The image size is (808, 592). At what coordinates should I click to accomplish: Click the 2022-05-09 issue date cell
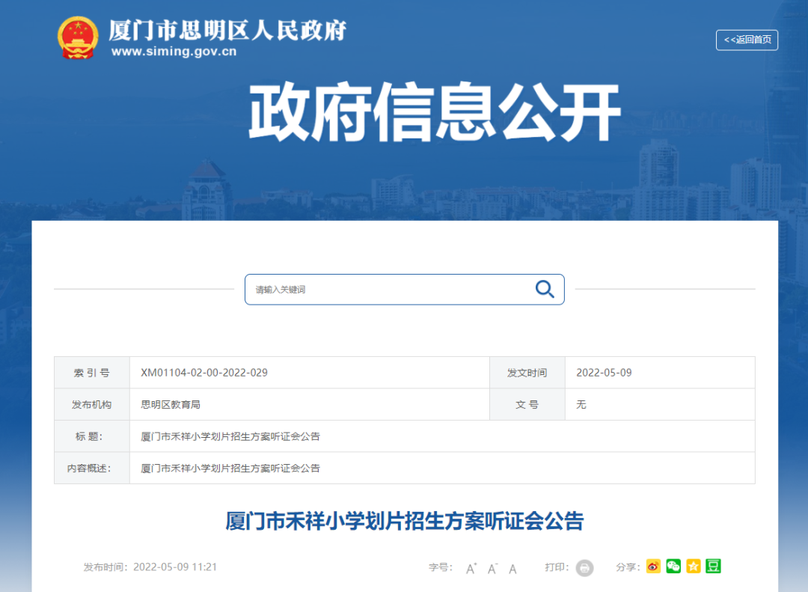pos(604,373)
